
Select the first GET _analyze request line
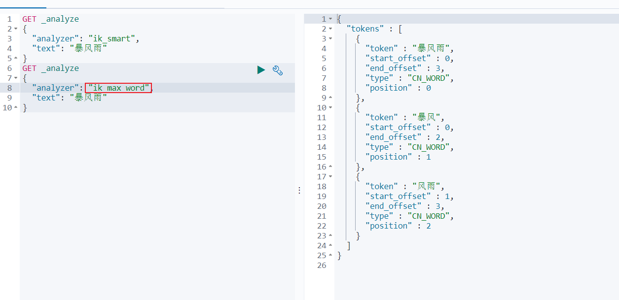pos(50,19)
